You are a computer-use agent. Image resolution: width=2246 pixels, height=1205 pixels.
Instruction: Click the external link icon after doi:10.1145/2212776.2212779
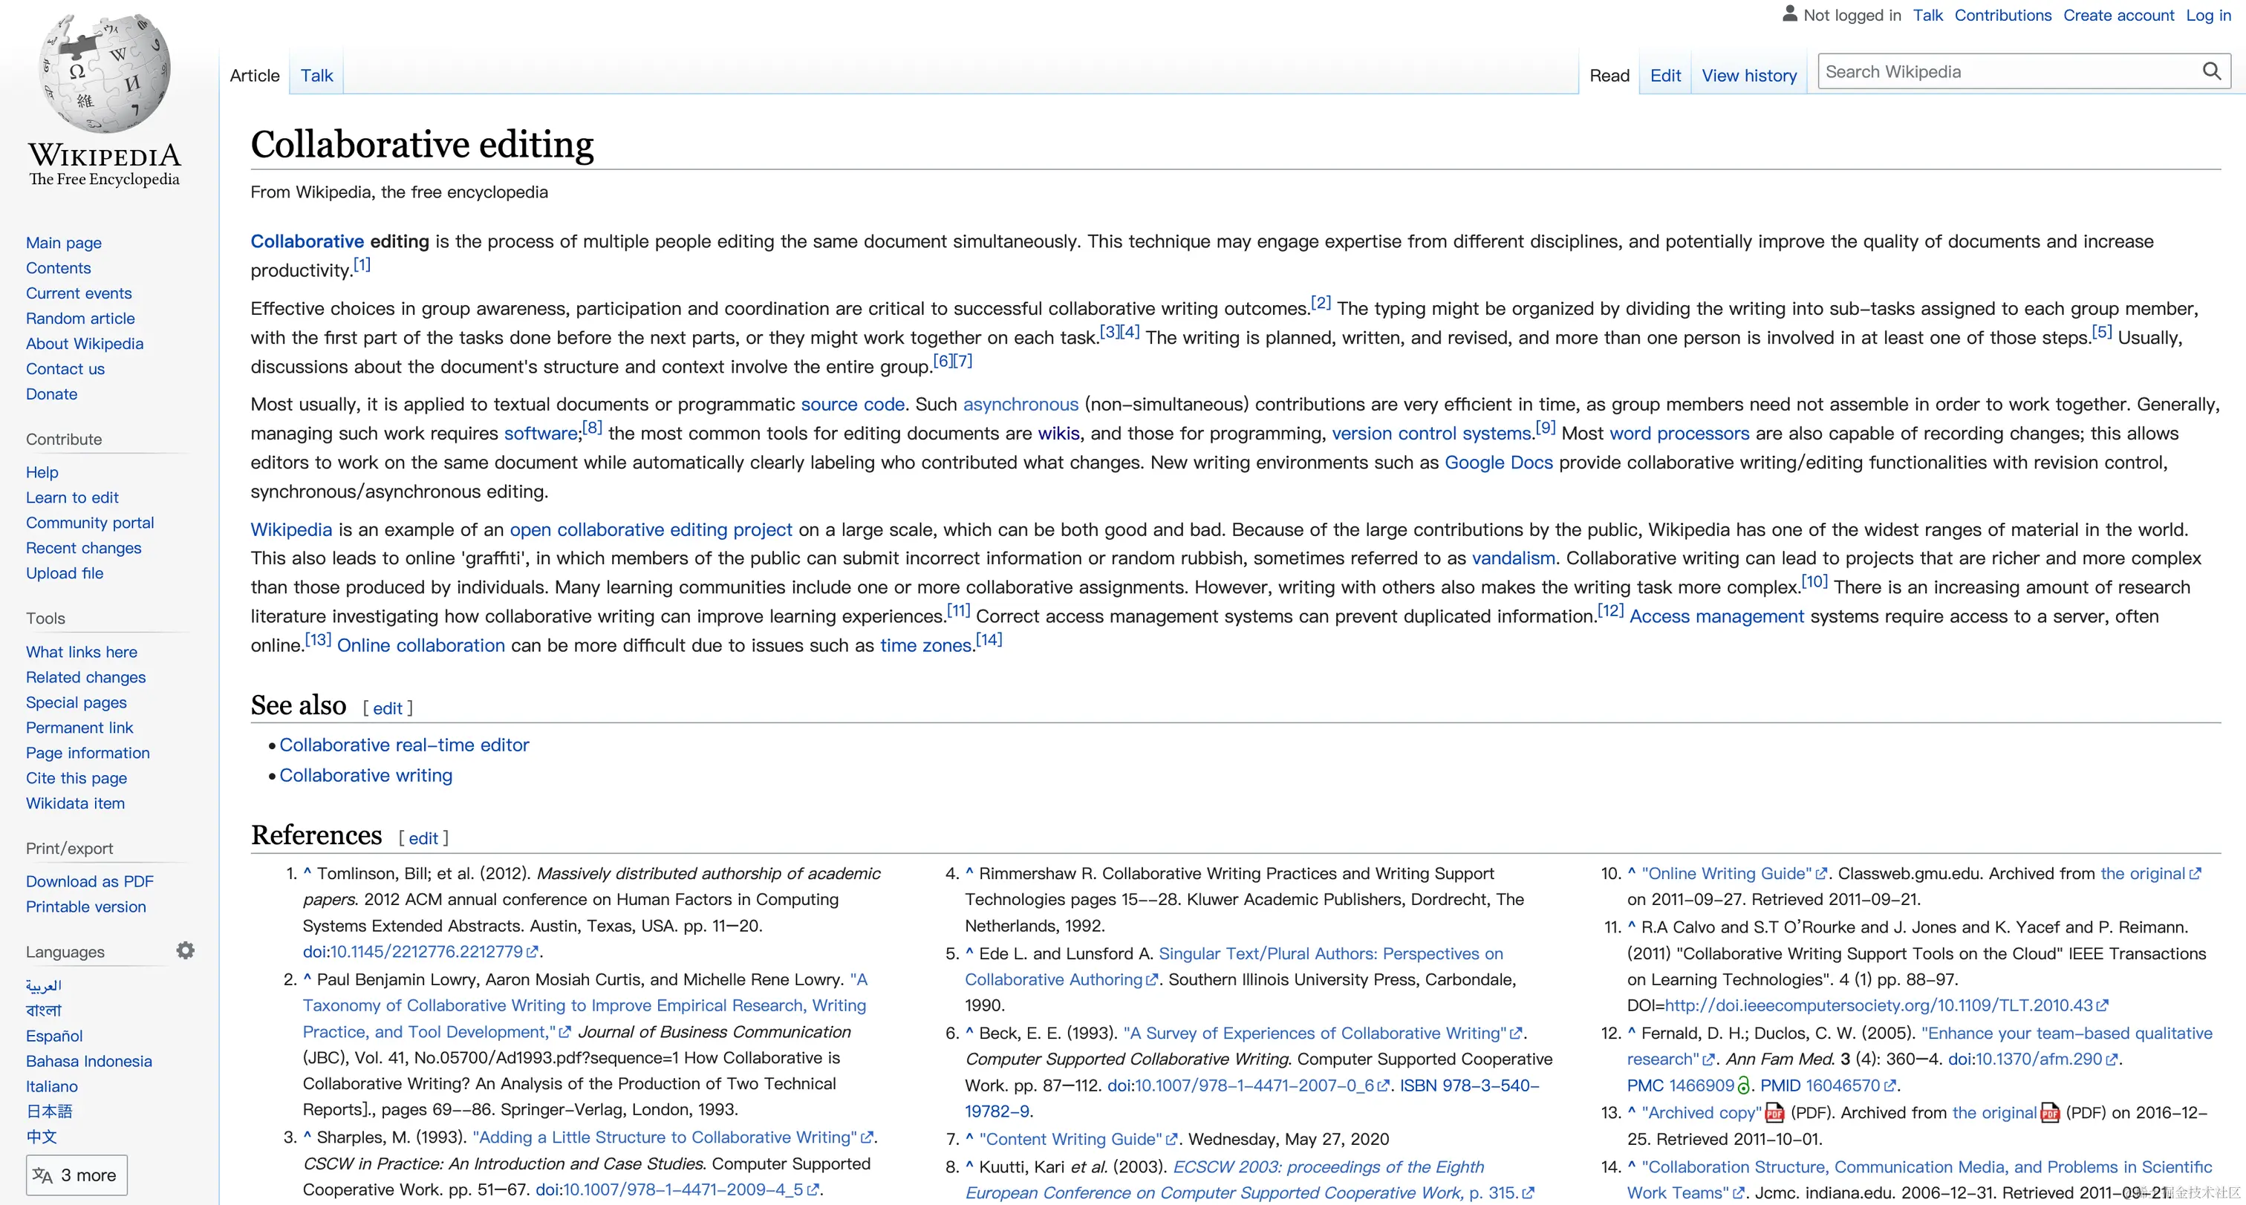pyautogui.click(x=533, y=953)
